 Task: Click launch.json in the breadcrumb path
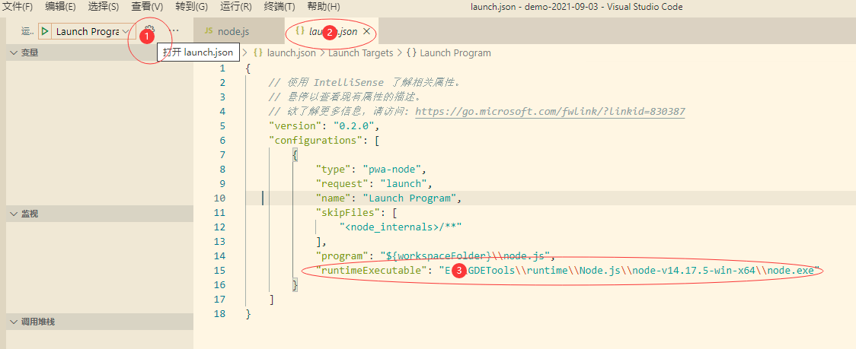291,53
